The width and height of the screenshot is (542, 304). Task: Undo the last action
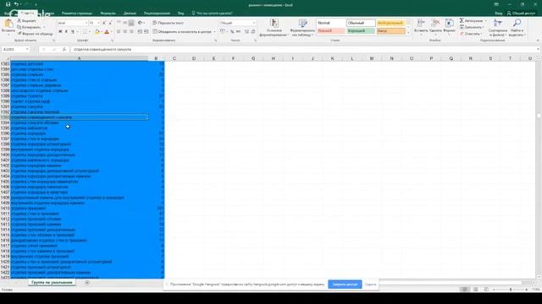[x=16, y=4]
